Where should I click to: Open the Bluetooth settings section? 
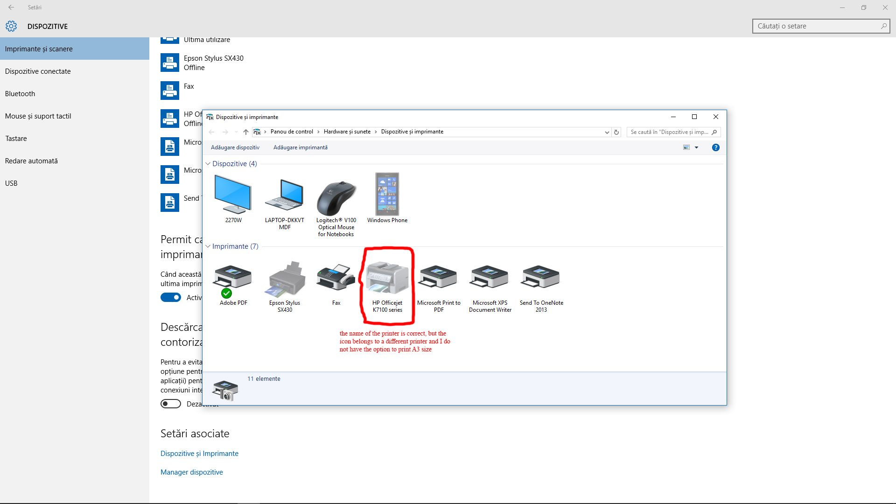pyautogui.click(x=75, y=93)
